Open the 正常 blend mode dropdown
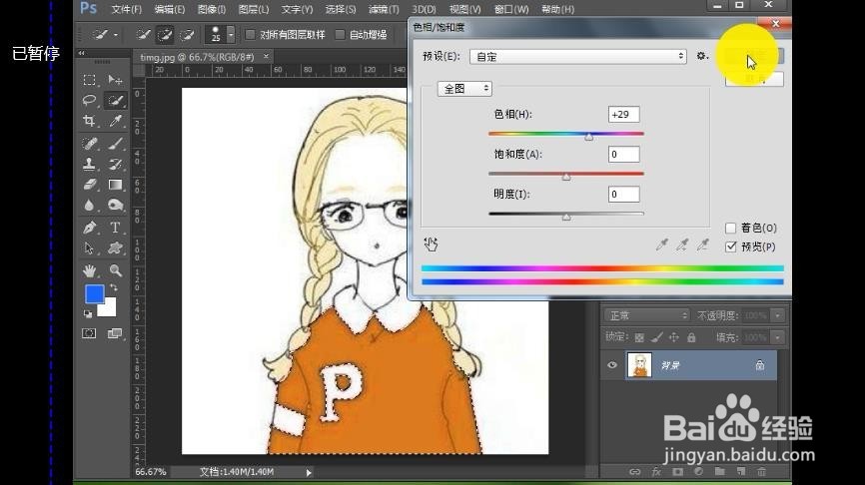 pyautogui.click(x=646, y=315)
